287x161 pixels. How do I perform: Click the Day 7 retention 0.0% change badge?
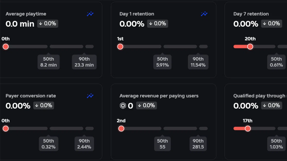click(272, 24)
